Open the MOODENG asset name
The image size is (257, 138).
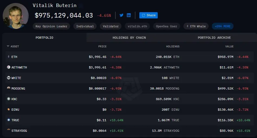[18, 88]
